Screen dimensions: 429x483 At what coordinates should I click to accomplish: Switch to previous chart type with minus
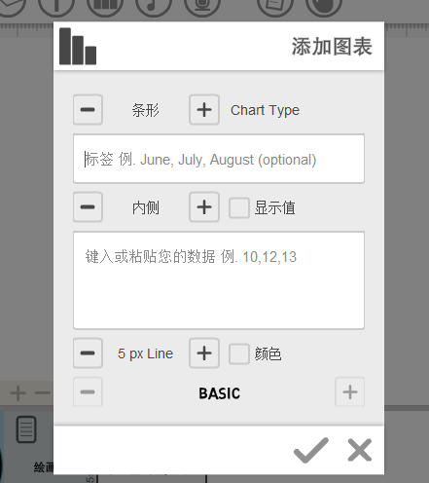coord(88,110)
